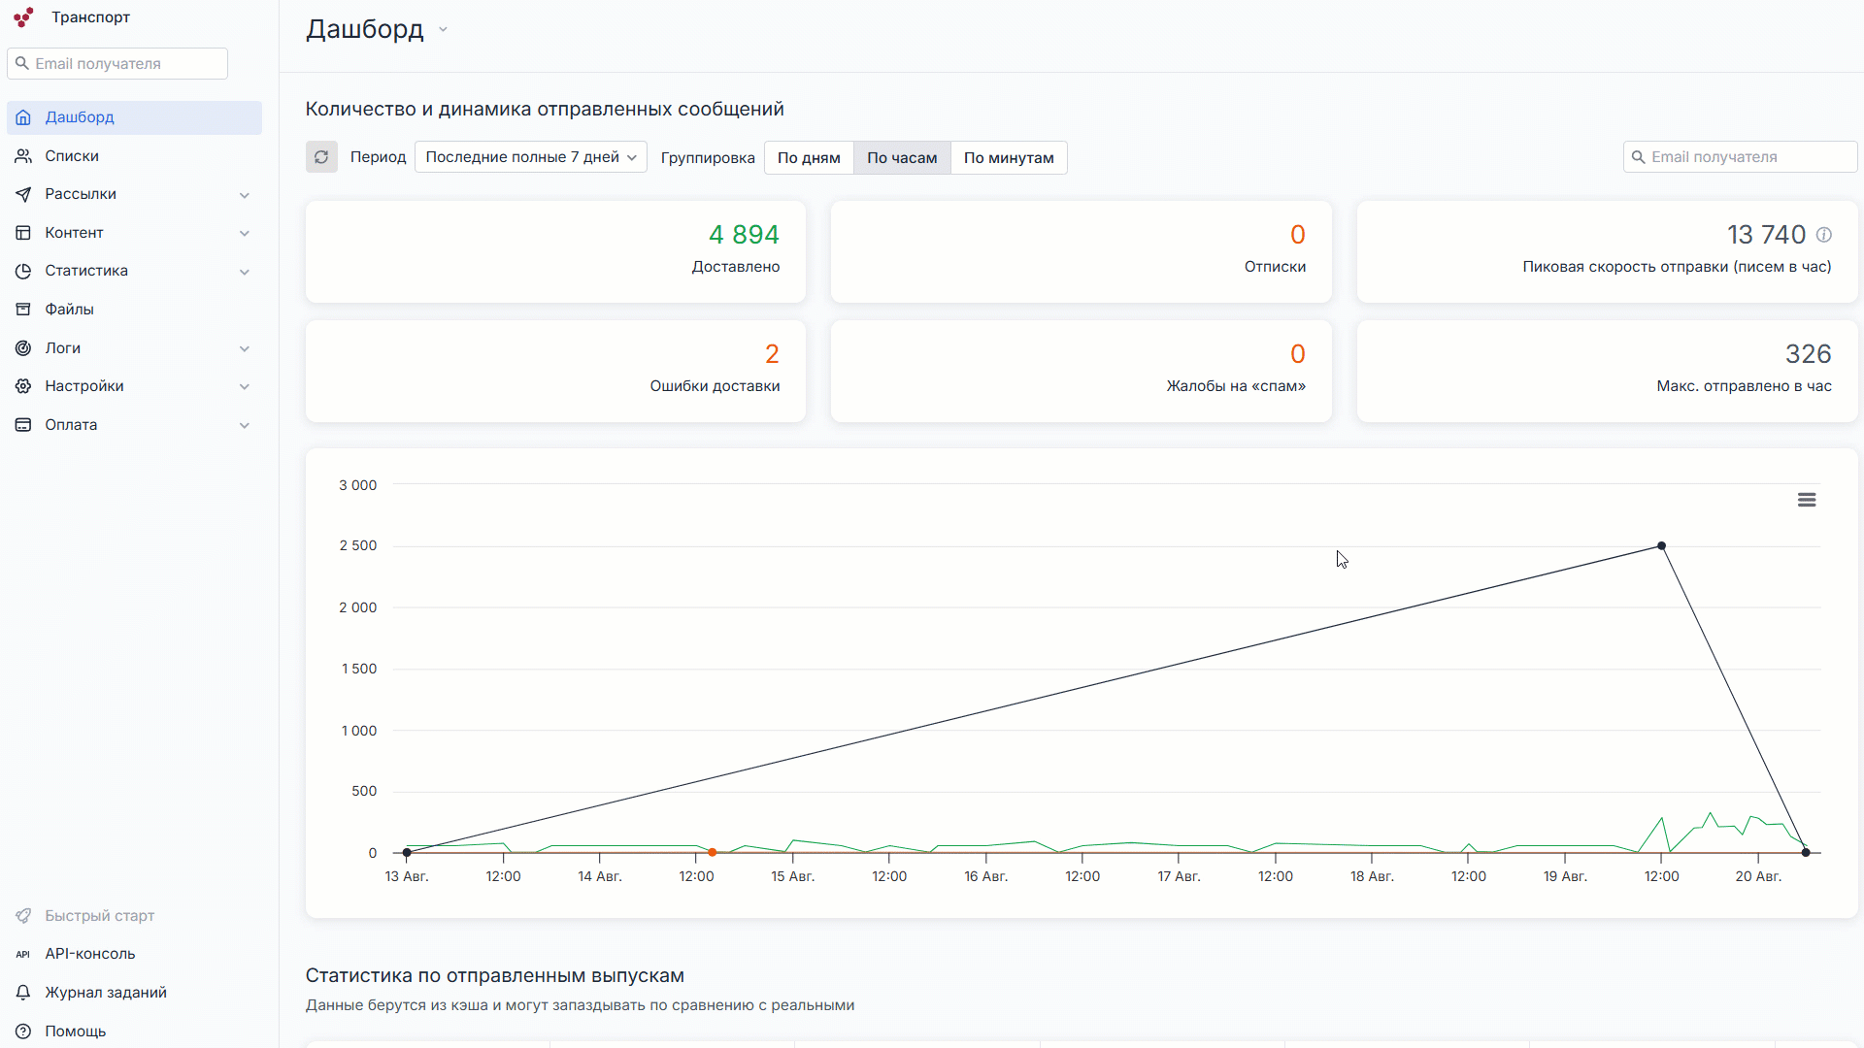Keep По часам grouping selected
Image resolution: width=1864 pixels, height=1048 pixels.
point(901,157)
